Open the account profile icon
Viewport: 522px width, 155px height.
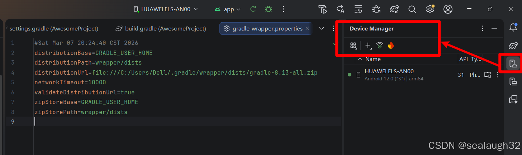[448, 9]
